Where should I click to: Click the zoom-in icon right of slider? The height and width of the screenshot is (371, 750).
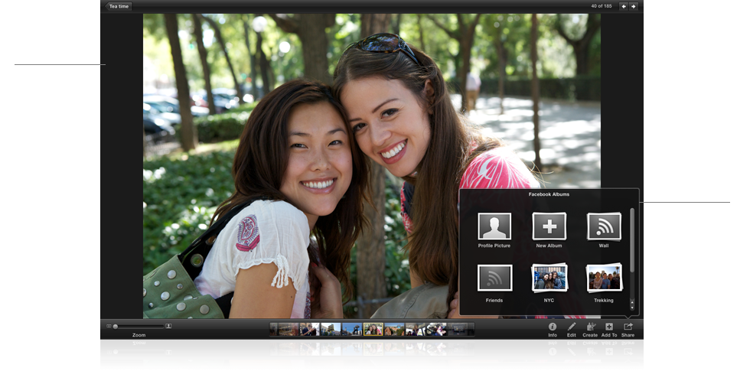(x=169, y=327)
